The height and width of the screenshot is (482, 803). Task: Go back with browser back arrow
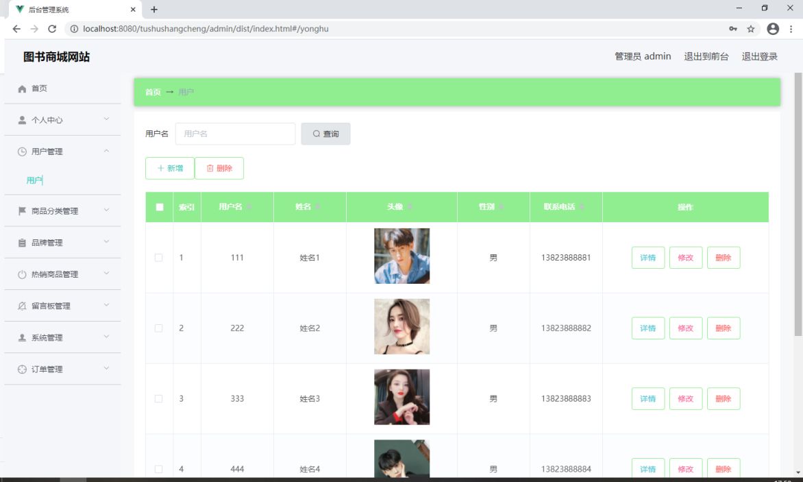16,29
